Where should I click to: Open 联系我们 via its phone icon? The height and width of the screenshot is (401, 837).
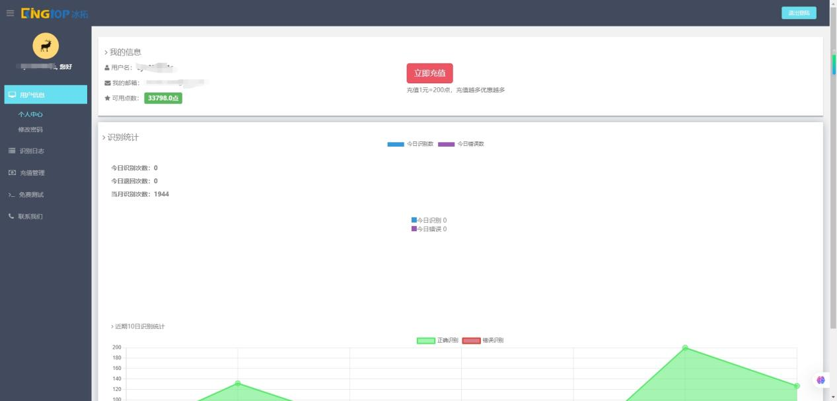11,217
